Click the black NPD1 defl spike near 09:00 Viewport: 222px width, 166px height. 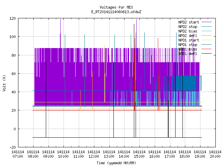(46, 100)
